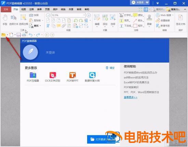The width and height of the screenshot is (188, 147).
Task: Expand the Find (查找) dropdown in tools
Action: (x=40, y=26)
